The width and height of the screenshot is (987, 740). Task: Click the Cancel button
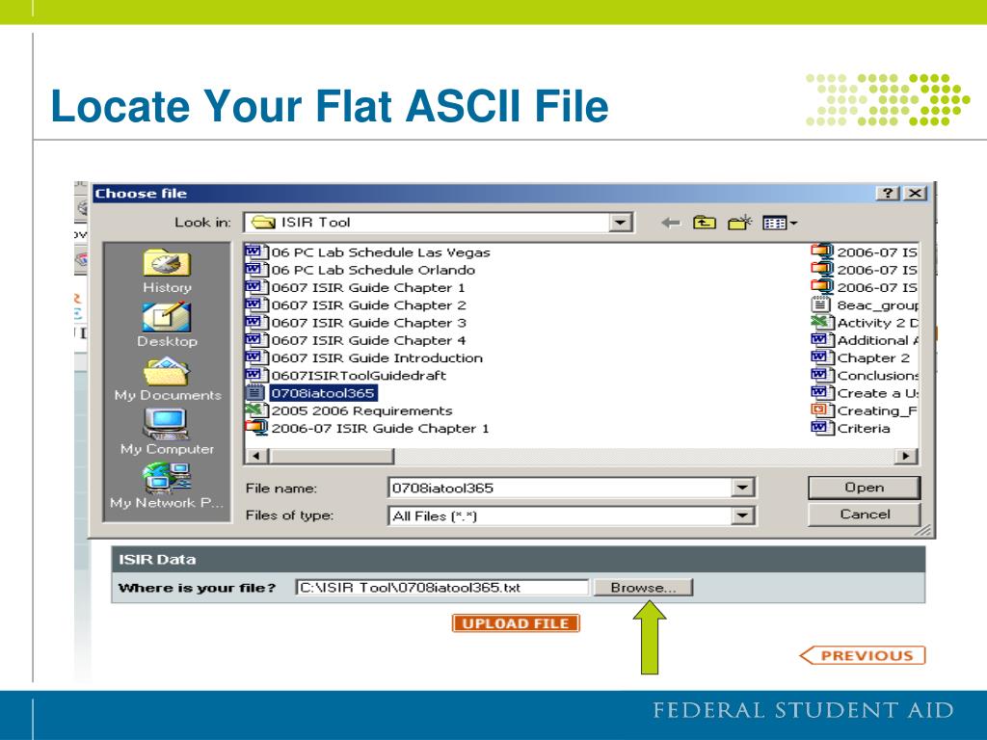tap(865, 515)
